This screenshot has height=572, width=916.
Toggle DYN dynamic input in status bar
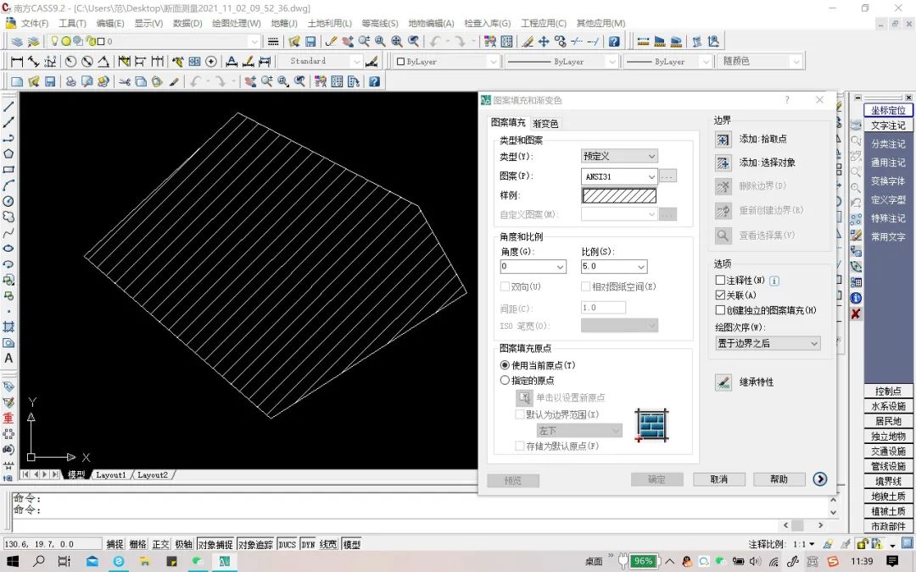[x=308, y=544]
